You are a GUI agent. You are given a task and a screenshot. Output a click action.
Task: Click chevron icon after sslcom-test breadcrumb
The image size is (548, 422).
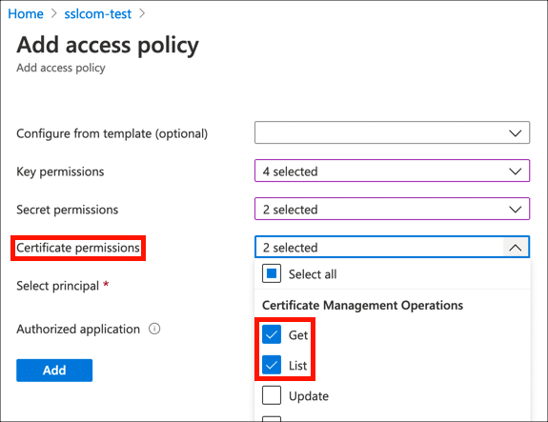point(142,13)
